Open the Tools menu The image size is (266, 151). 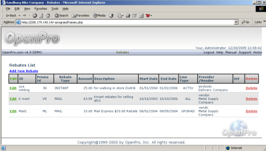point(55,9)
